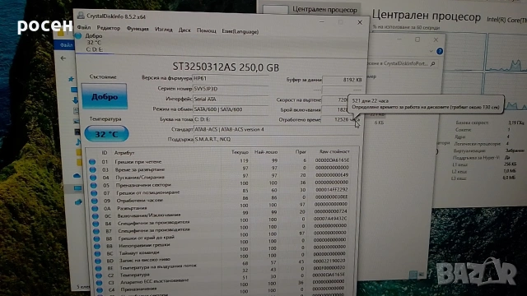The width and height of the screenshot is (527, 296).
Task: Click status circle for attribute 0C
Action: point(96,216)
